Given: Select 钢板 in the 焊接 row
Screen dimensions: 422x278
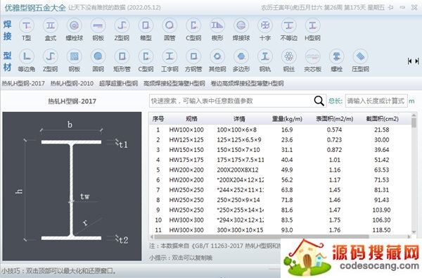Looking at the screenshot, I should [x=98, y=26].
